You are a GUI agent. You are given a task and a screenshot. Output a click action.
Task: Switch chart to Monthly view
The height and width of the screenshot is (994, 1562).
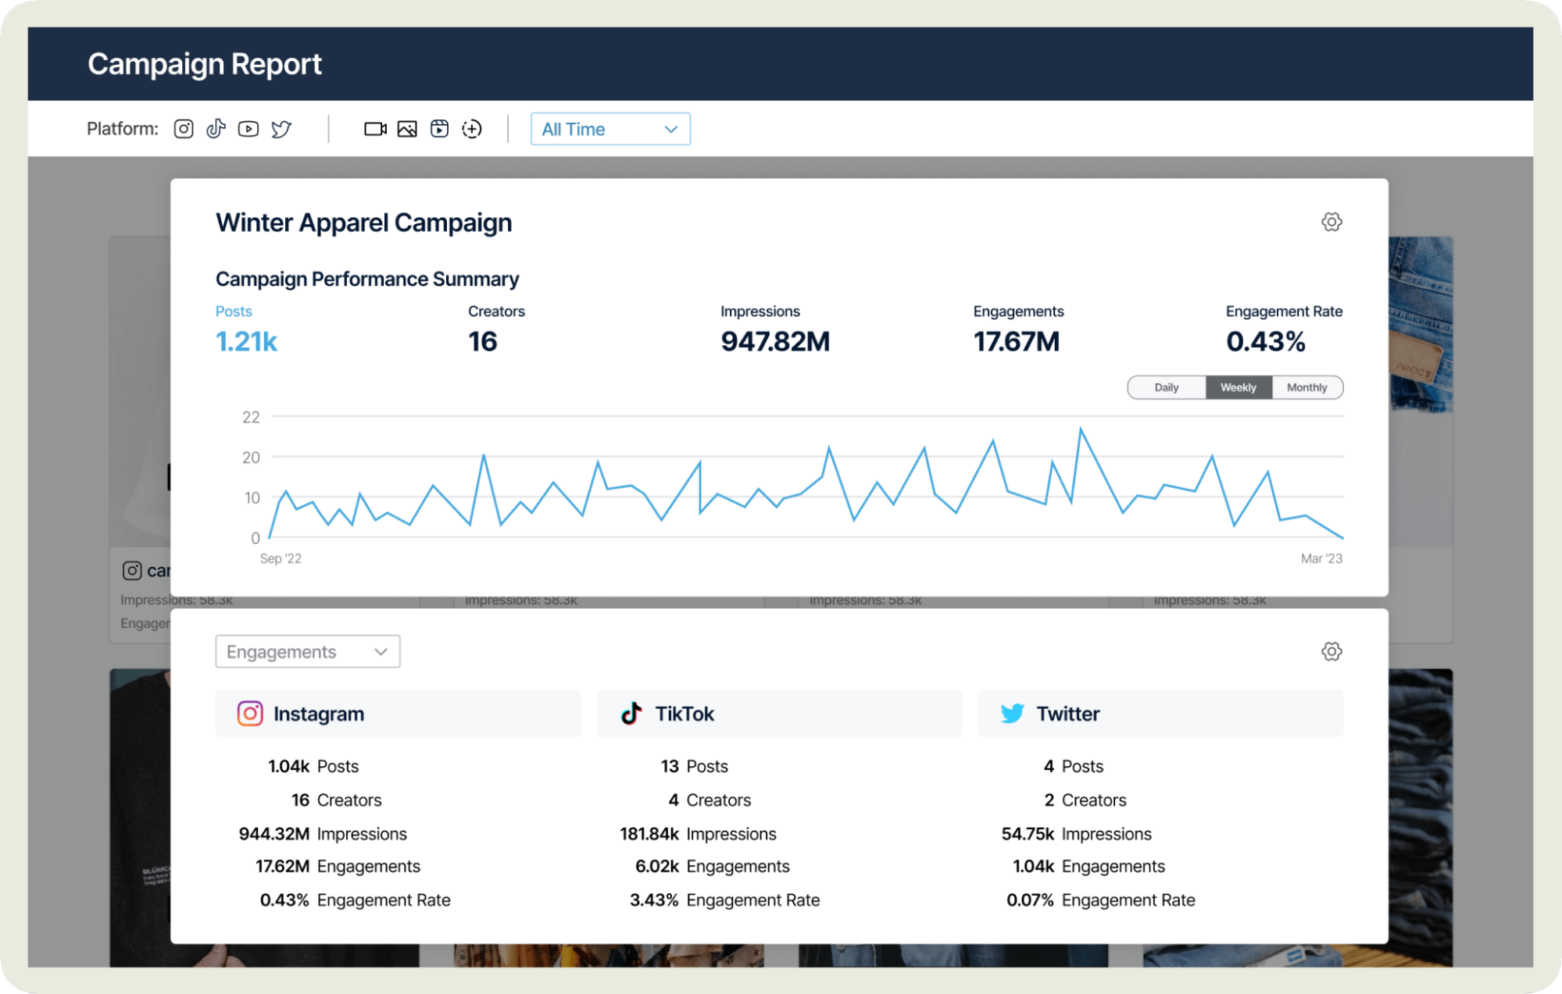(1306, 387)
